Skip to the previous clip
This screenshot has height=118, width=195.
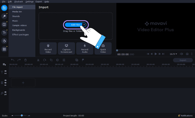click(148, 54)
